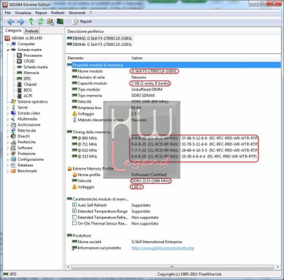Toggle the Auto Self Refresh checkbox

[x=74, y=205]
